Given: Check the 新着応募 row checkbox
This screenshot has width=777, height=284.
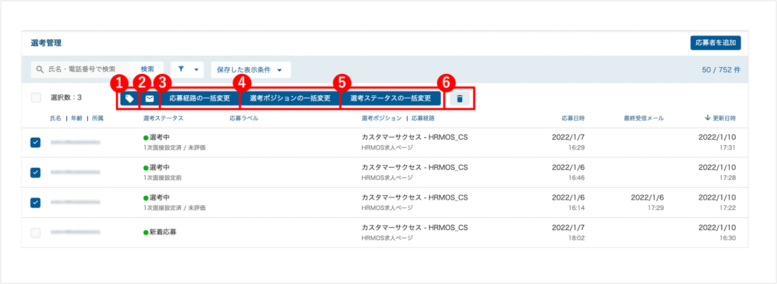Looking at the screenshot, I should pos(36,233).
